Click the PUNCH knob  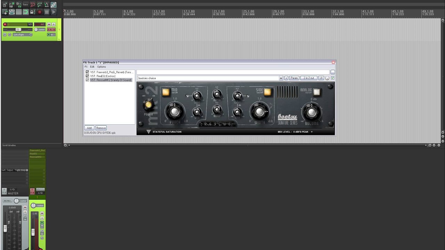[175, 111]
